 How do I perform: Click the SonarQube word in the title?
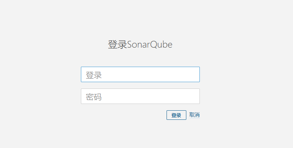coord(150,44)
